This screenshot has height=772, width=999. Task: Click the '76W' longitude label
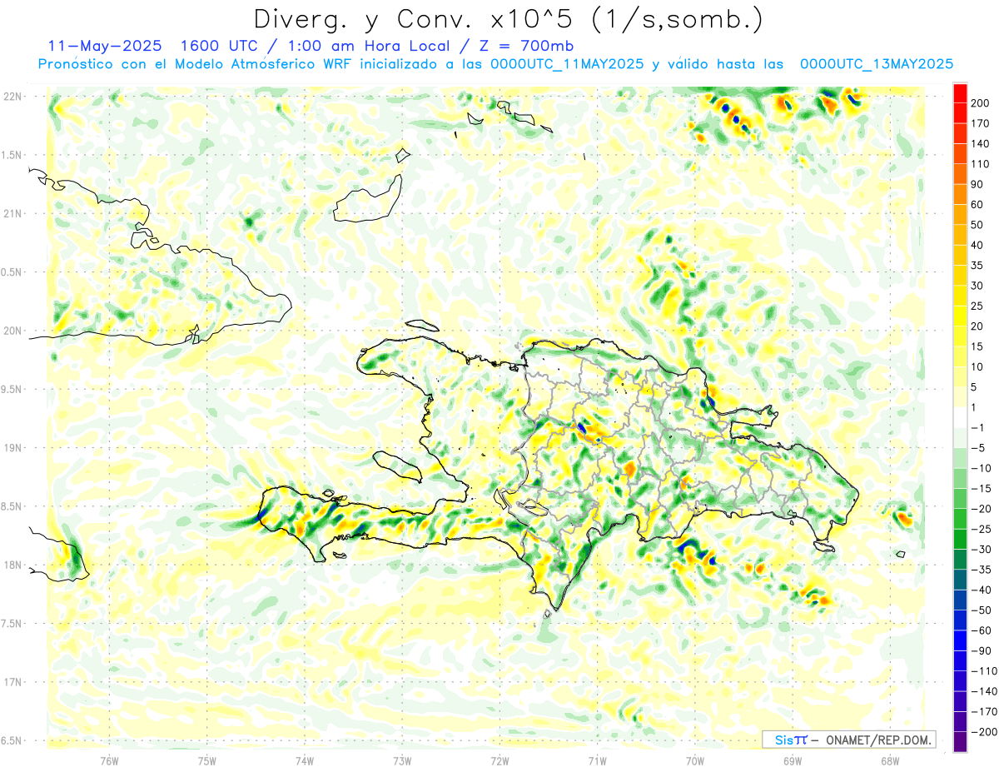click(x=109, y=760)
